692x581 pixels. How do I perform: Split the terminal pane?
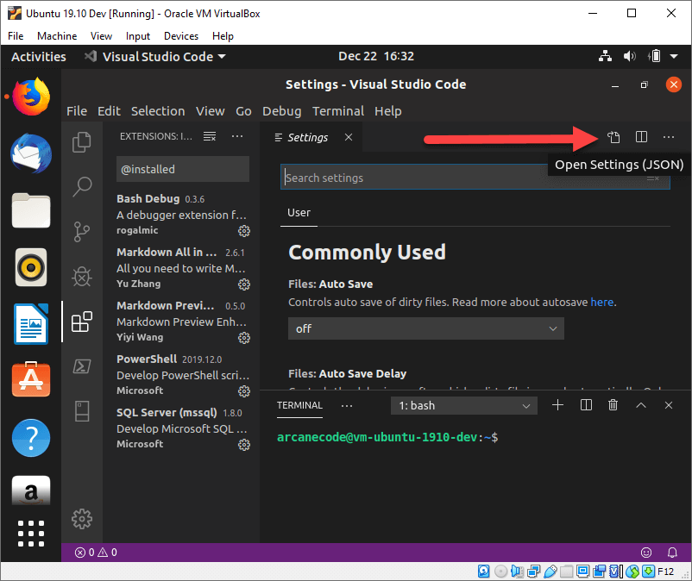pos(586,405)
